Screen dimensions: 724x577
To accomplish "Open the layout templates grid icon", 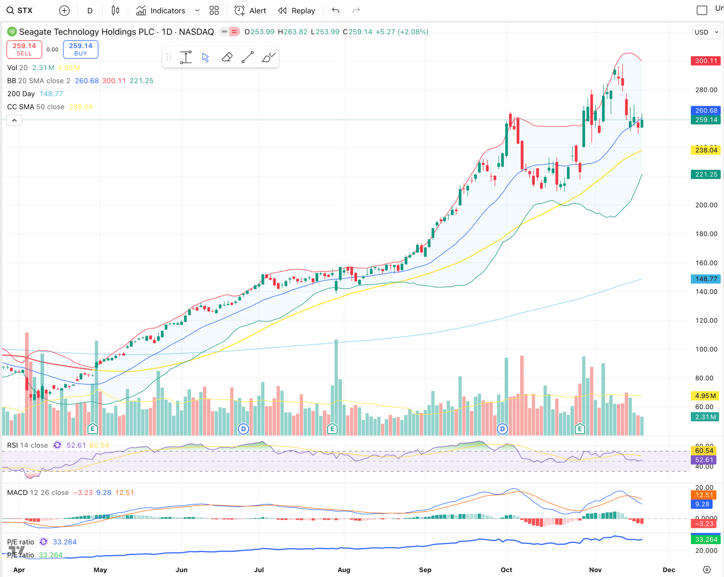I will click(x=214, y=11).
